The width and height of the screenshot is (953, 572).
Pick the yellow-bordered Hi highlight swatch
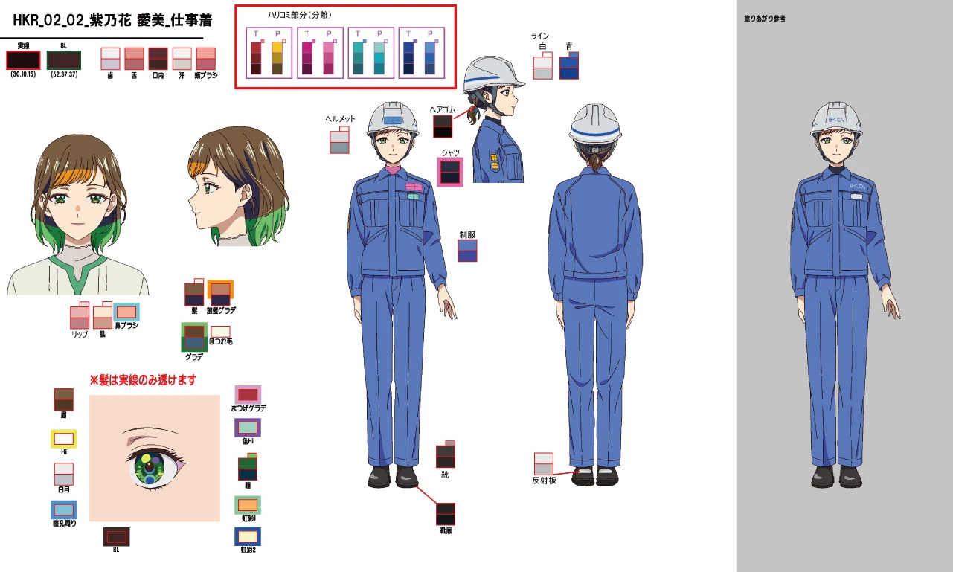pos(63,439)
